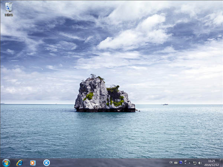Click an empty area of the taskbar
Screen dimensions: 223x167
coord(111,163)
